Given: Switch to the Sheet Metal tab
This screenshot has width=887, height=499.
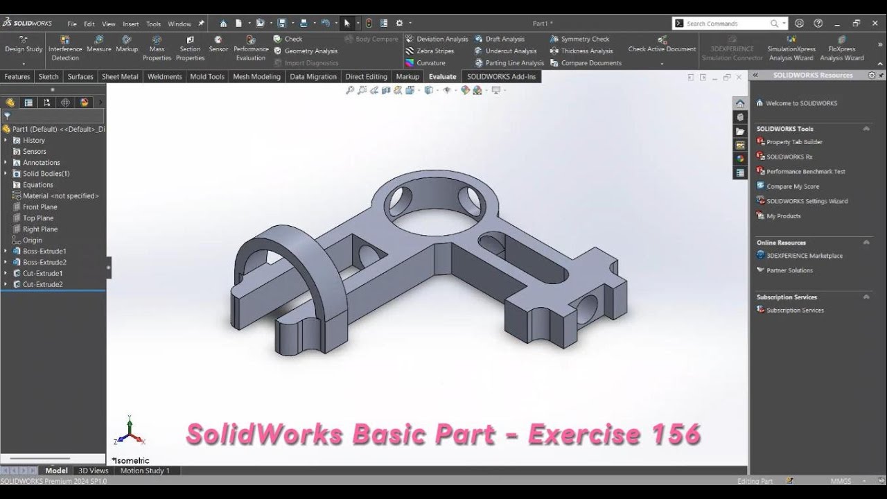Looking at the screenshot, I should (x=120, y=76).
